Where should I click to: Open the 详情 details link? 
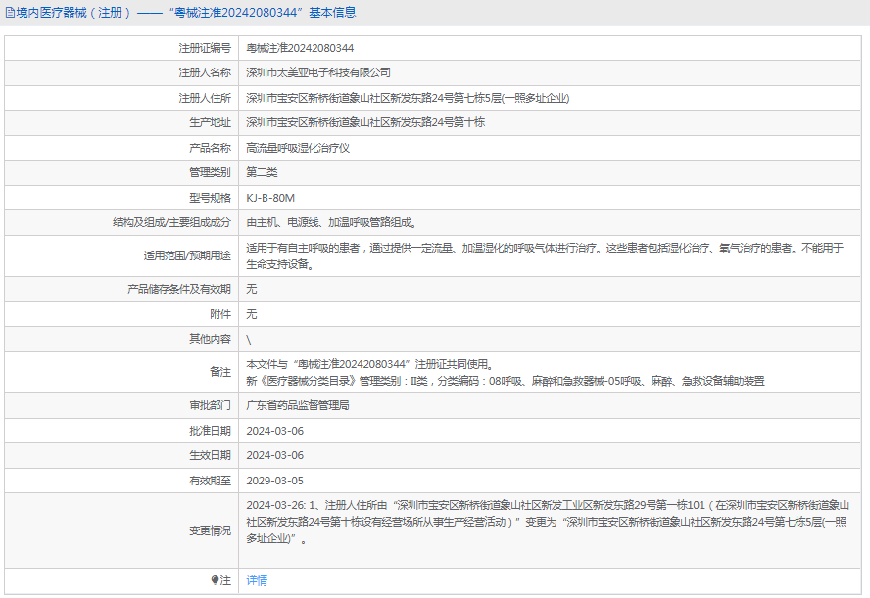257,580
